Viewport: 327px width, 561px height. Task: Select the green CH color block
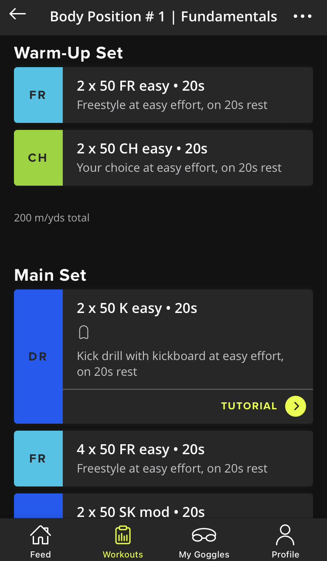click(38, 158)
